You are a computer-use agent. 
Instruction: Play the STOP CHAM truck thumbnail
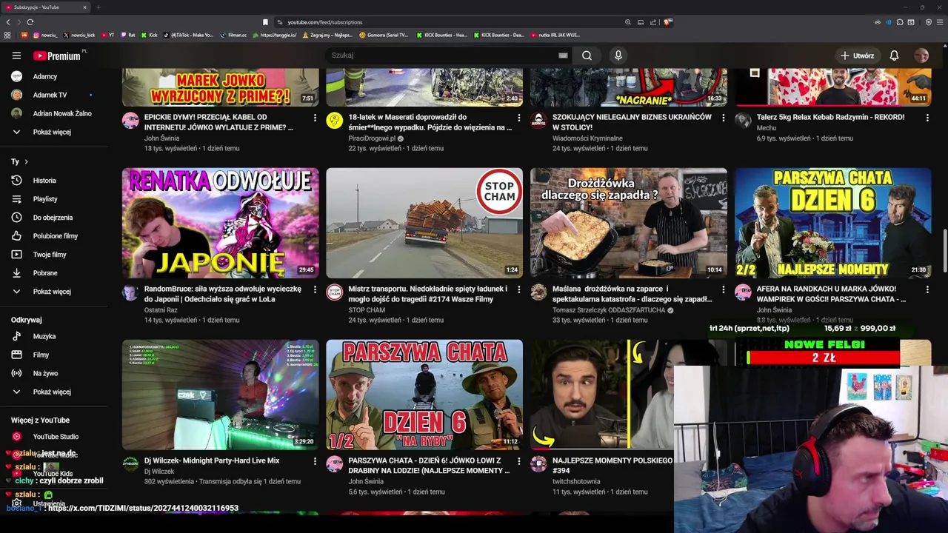click(424, 223)
